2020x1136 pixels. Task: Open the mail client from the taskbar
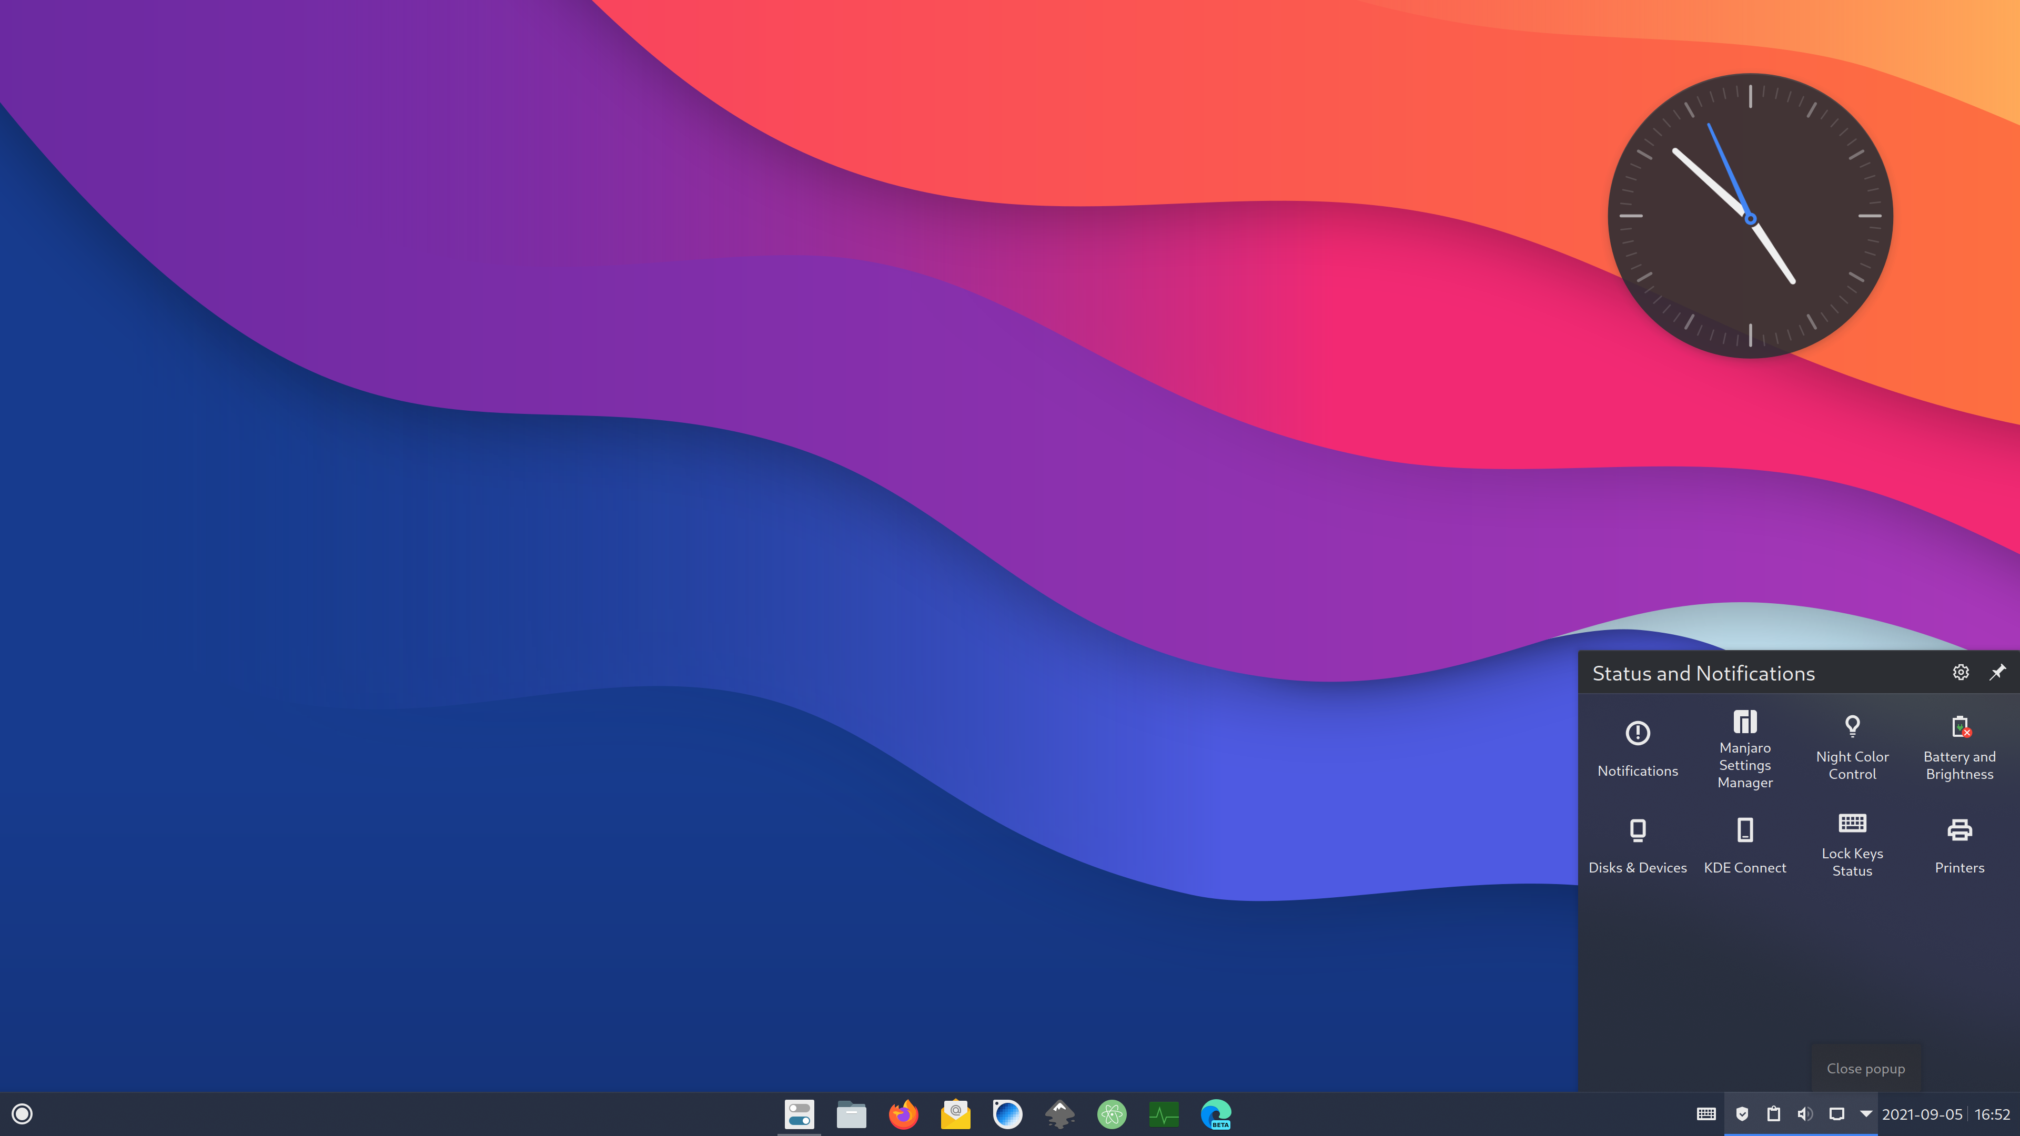pos(955,1114)
